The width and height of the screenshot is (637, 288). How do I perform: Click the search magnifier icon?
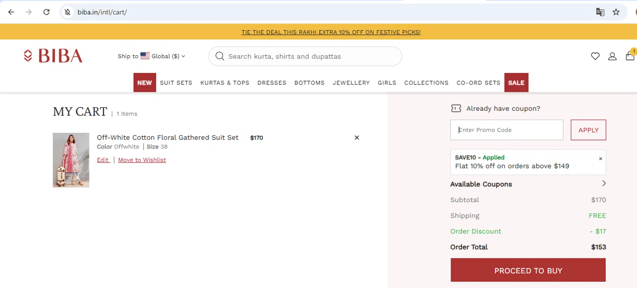220,56
